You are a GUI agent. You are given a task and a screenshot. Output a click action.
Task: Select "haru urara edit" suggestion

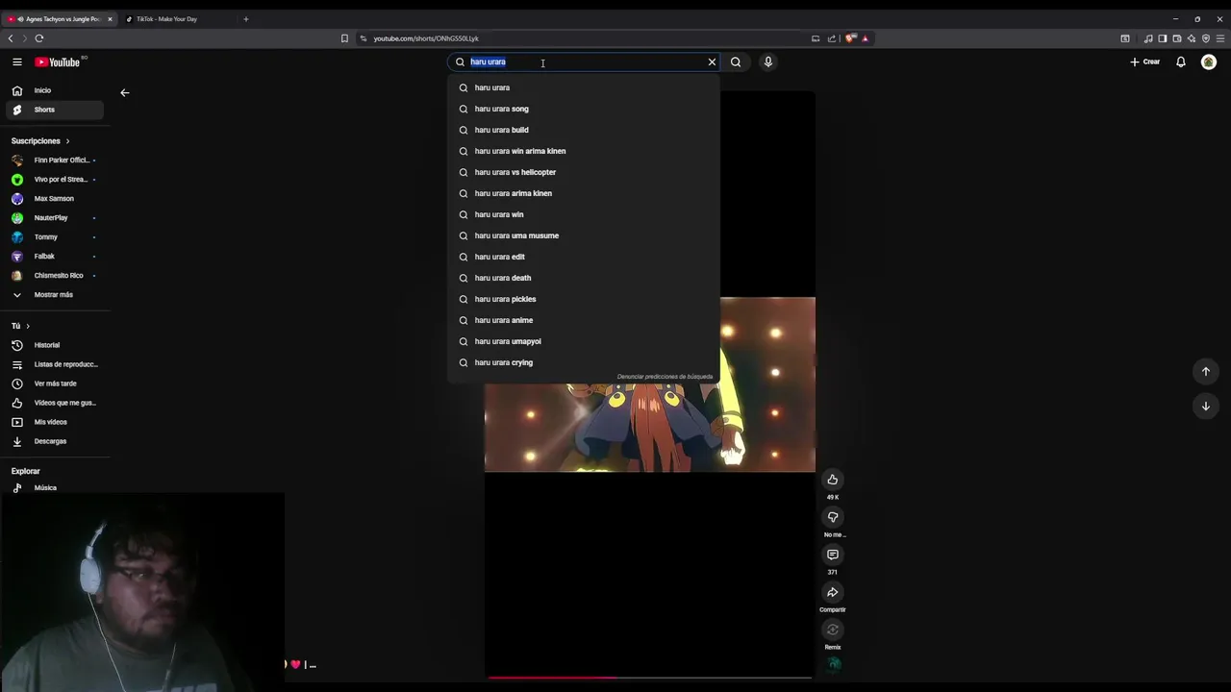pos(584,257)
